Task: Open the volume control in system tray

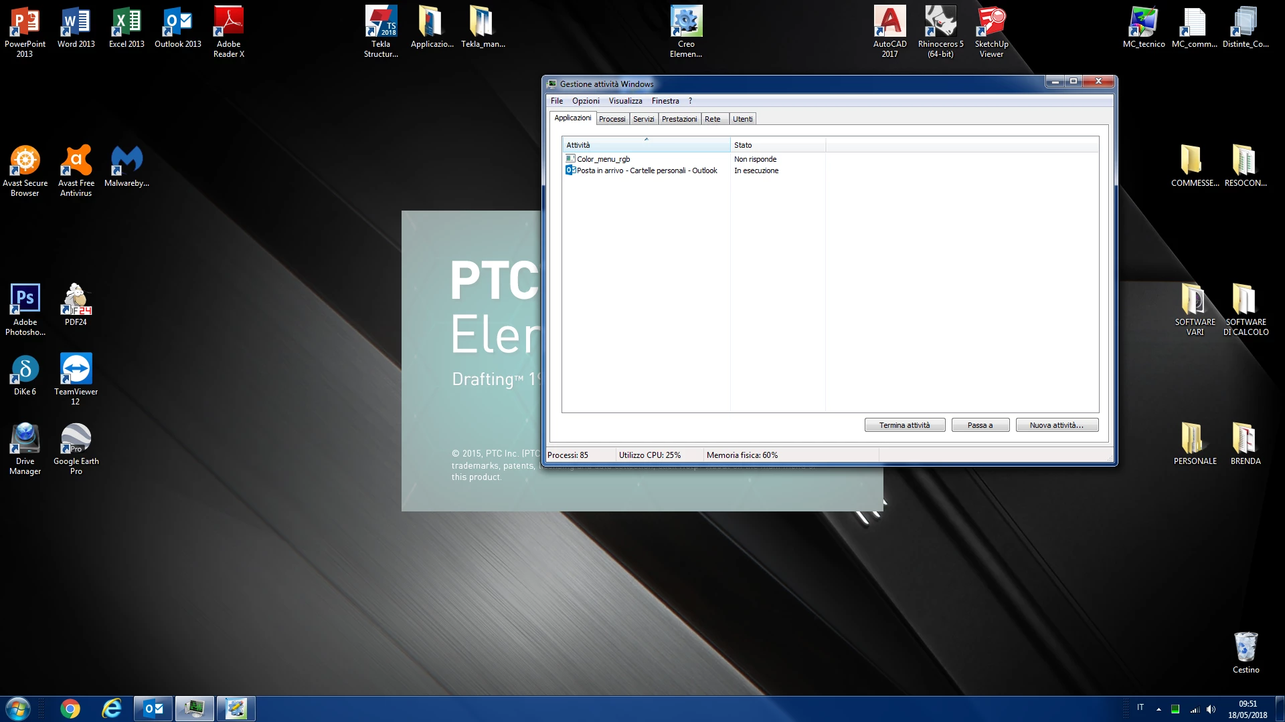Action: point(1211,709)
